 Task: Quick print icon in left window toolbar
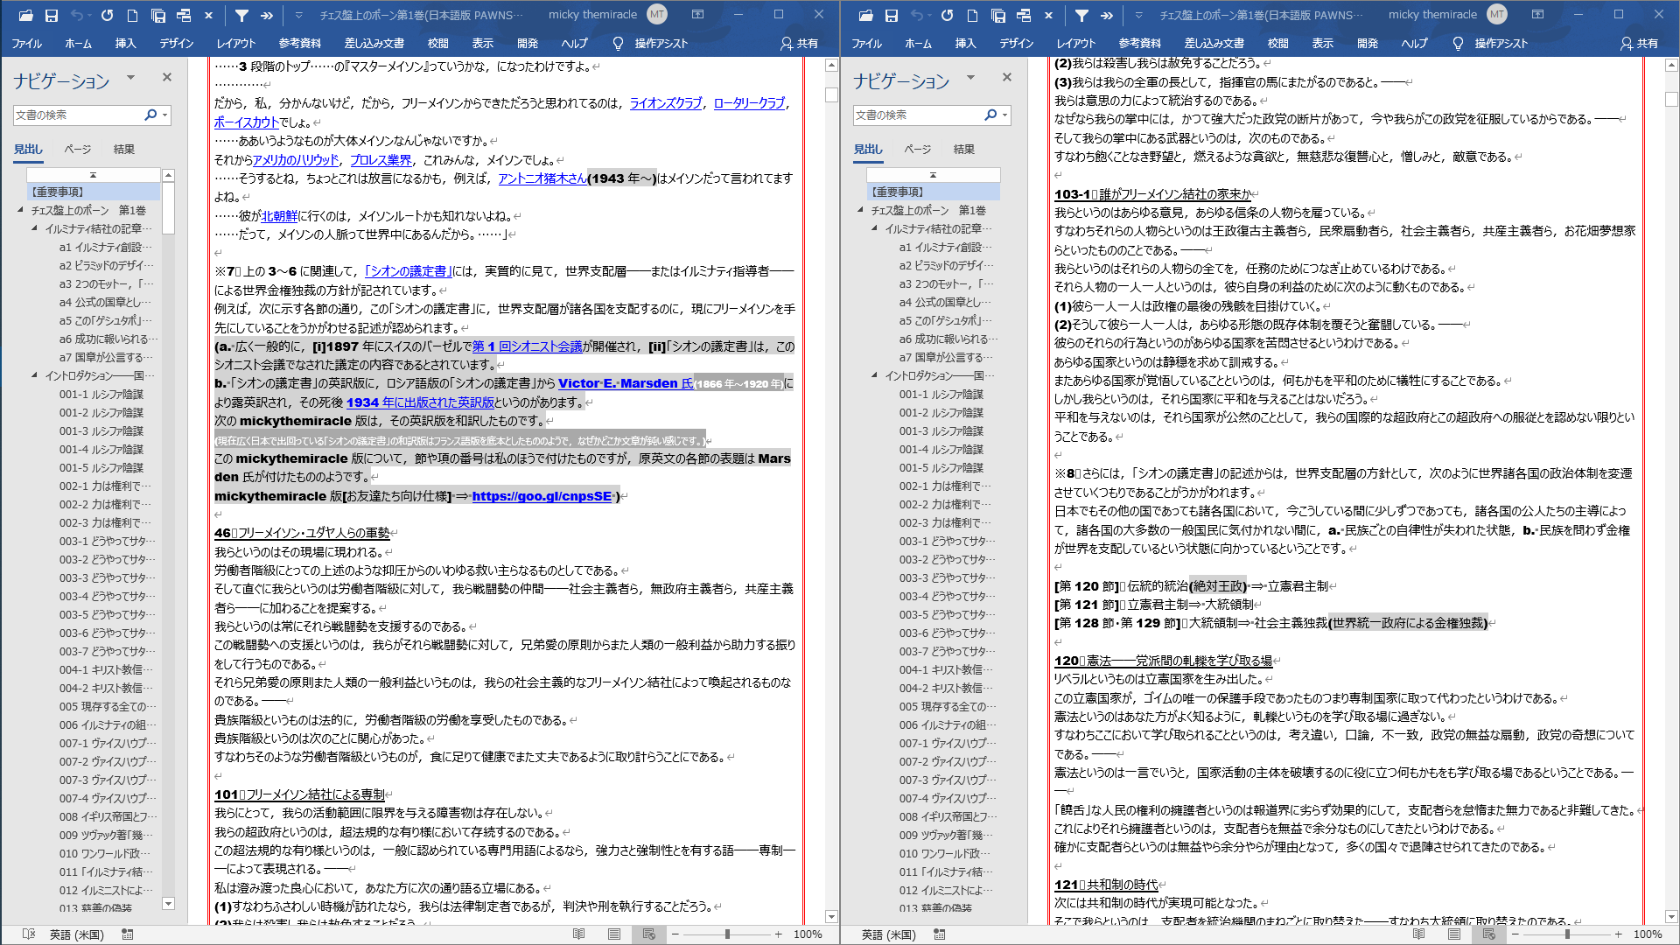coord(184,15)
